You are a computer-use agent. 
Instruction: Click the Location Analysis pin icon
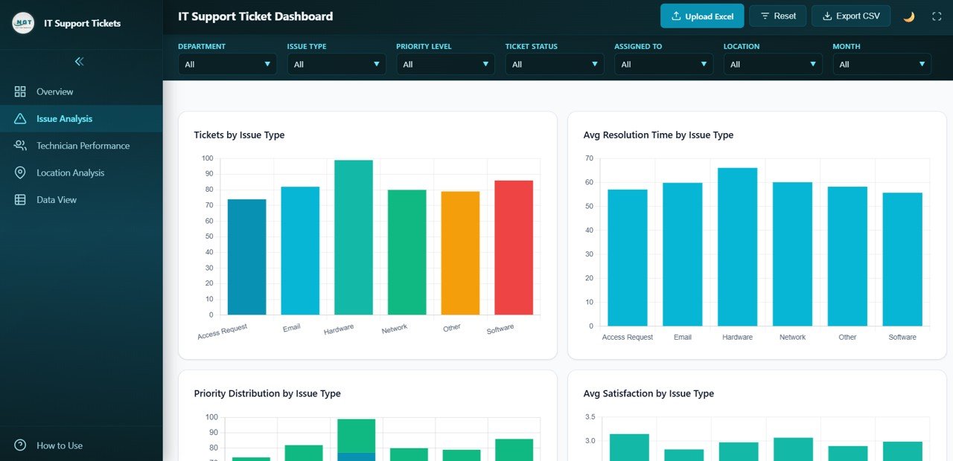20,173
